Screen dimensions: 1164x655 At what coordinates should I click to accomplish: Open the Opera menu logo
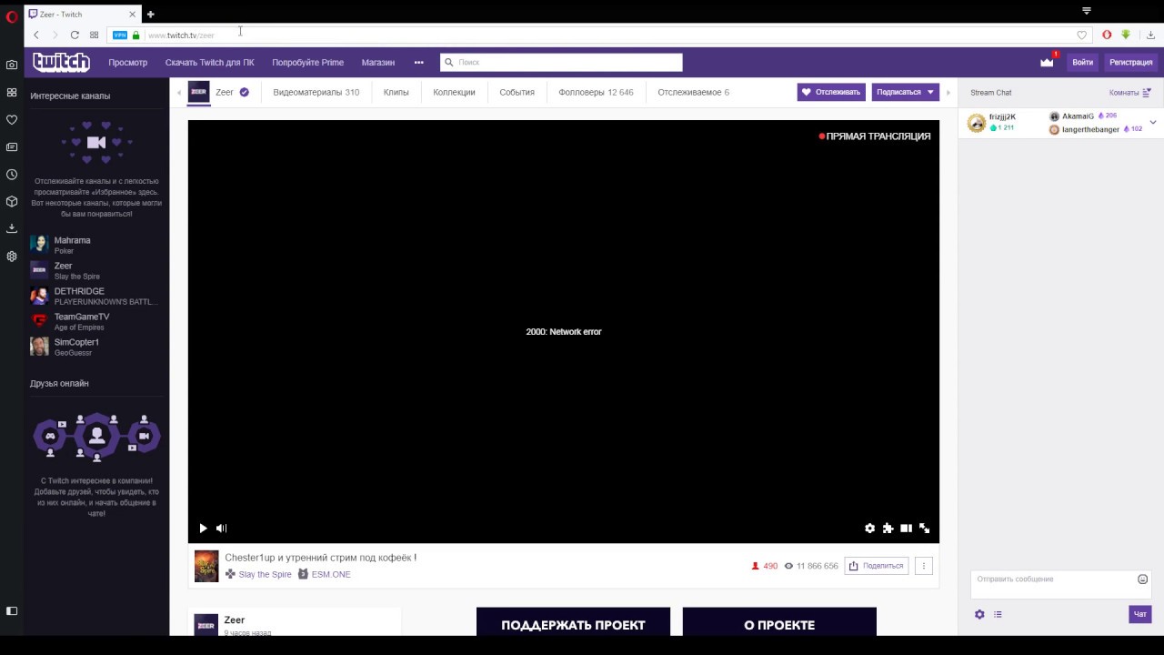pos(12,15)
